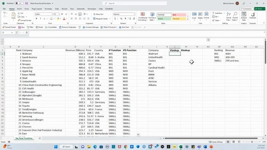Screen dimensions: 267x150
Task: Click Scenario Manager in quick toolbar
Action: pyautogui.click(x=91, y=27)
